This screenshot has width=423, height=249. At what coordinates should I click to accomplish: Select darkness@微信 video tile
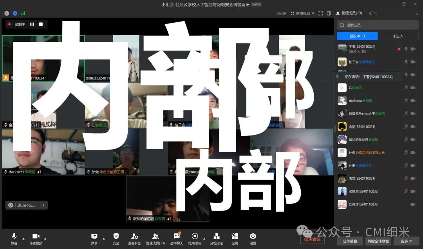(43, 152)
